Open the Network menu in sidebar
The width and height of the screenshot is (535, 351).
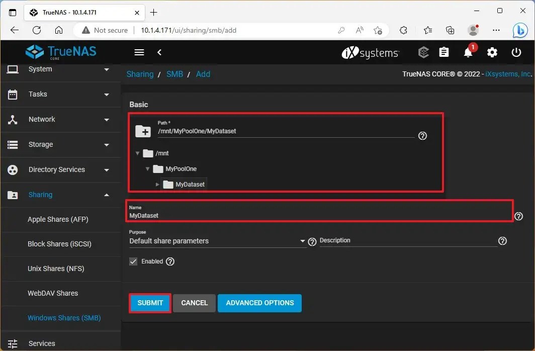coord(41,119)
